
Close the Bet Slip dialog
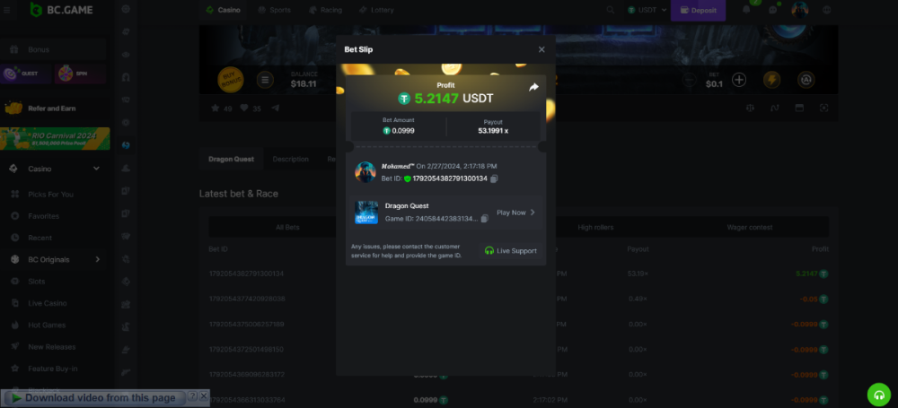tap(541, 49)
